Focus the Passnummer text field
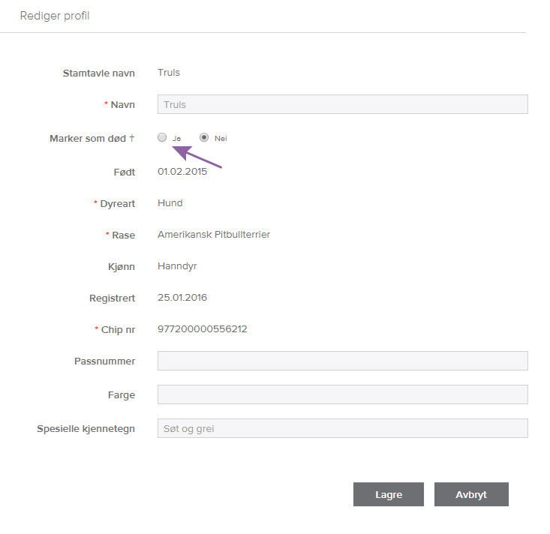 click(342, 361)
